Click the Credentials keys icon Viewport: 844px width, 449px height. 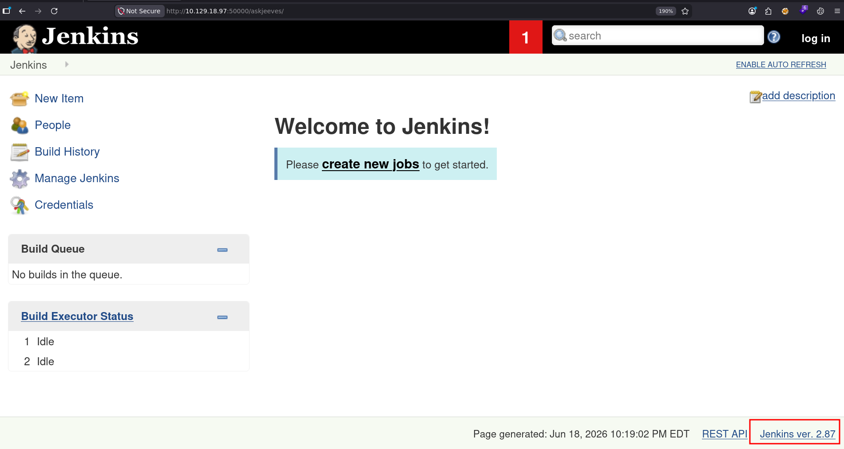[20, 205]
